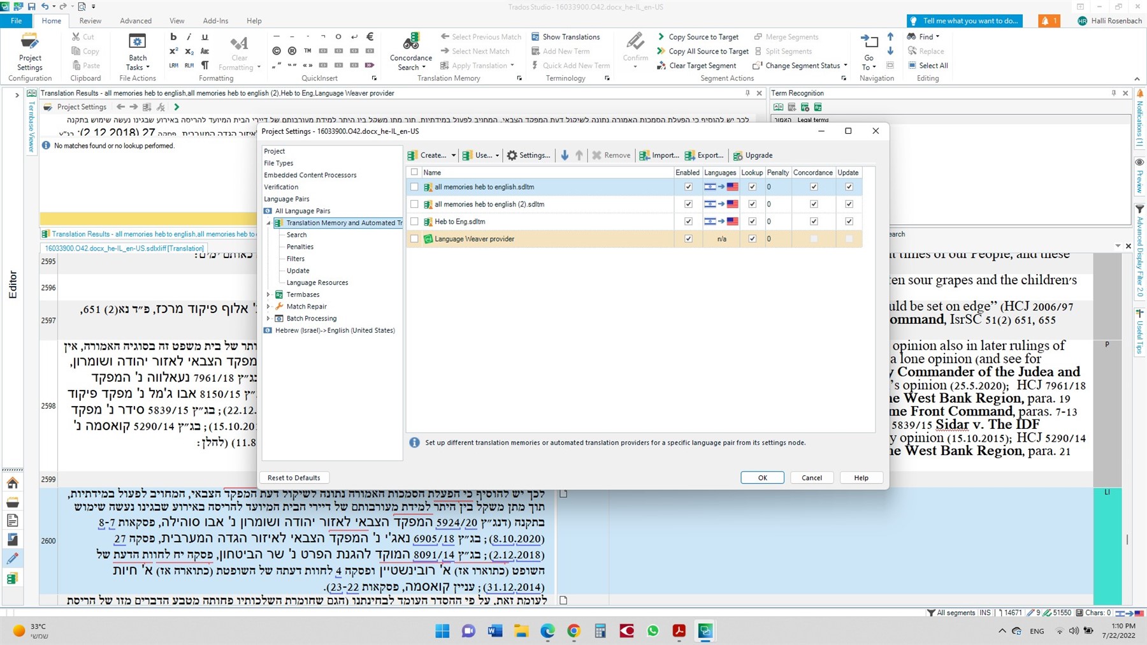
Task: Select Language Resources in the settings tree
Action: 317,282
